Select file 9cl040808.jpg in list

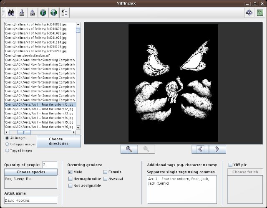[x=40, y=24]
